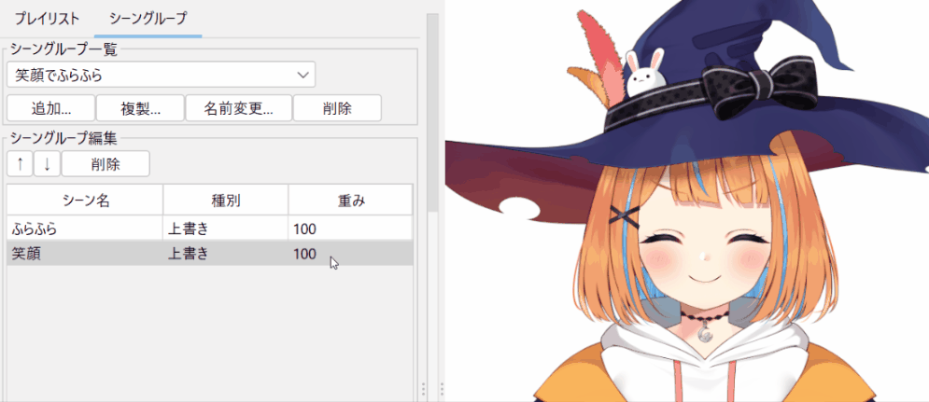
Task: Click the down arrow to move scene down
Action: click(47, 164)
